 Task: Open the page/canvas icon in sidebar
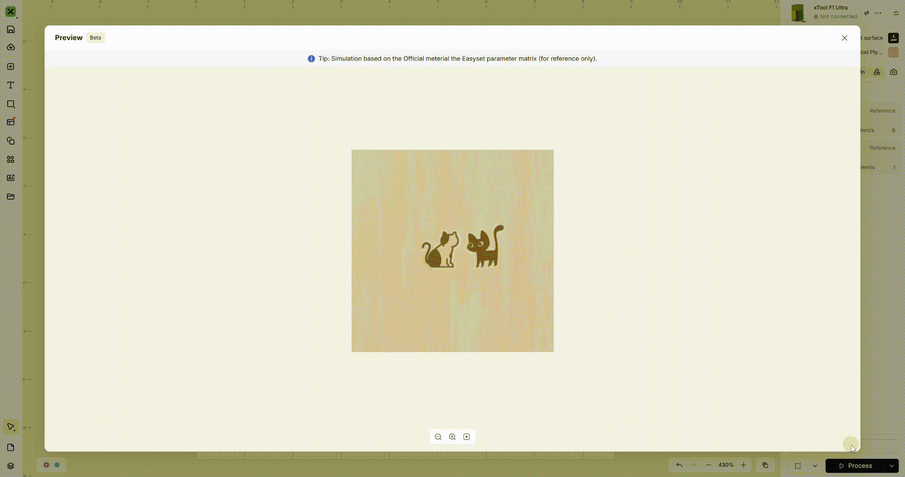11,447
